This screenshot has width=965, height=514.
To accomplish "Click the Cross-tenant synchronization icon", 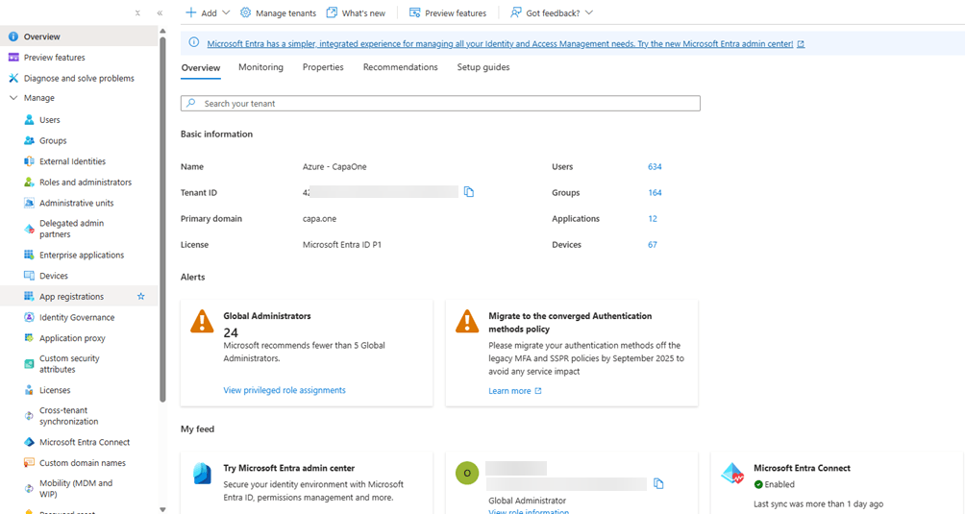I will pyautogui.click(x=29, y=416).
